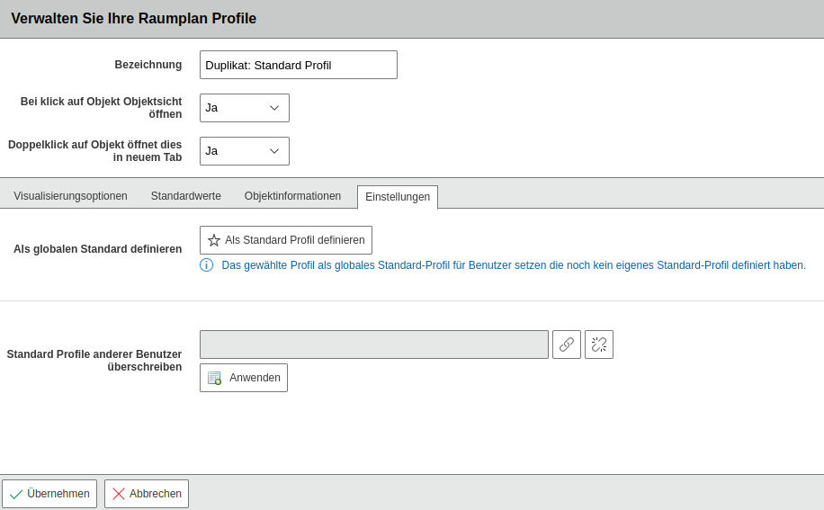This screenshot has width=824, height=510.
Task: Click the star icon on Standard Profil button
Action: pyautogui.click(x=214, y=240)
